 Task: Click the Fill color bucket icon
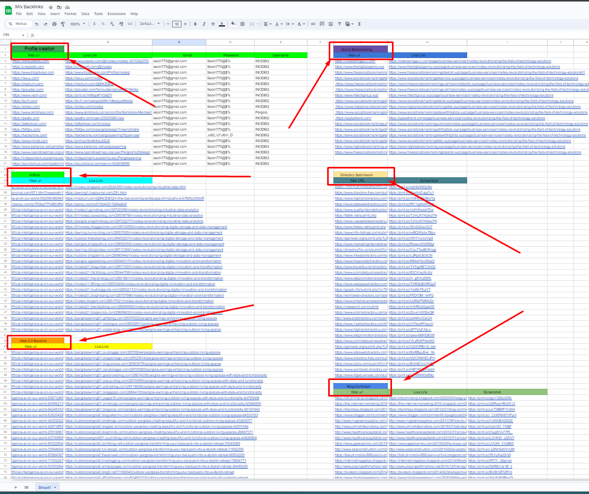(x=232, y=24)
